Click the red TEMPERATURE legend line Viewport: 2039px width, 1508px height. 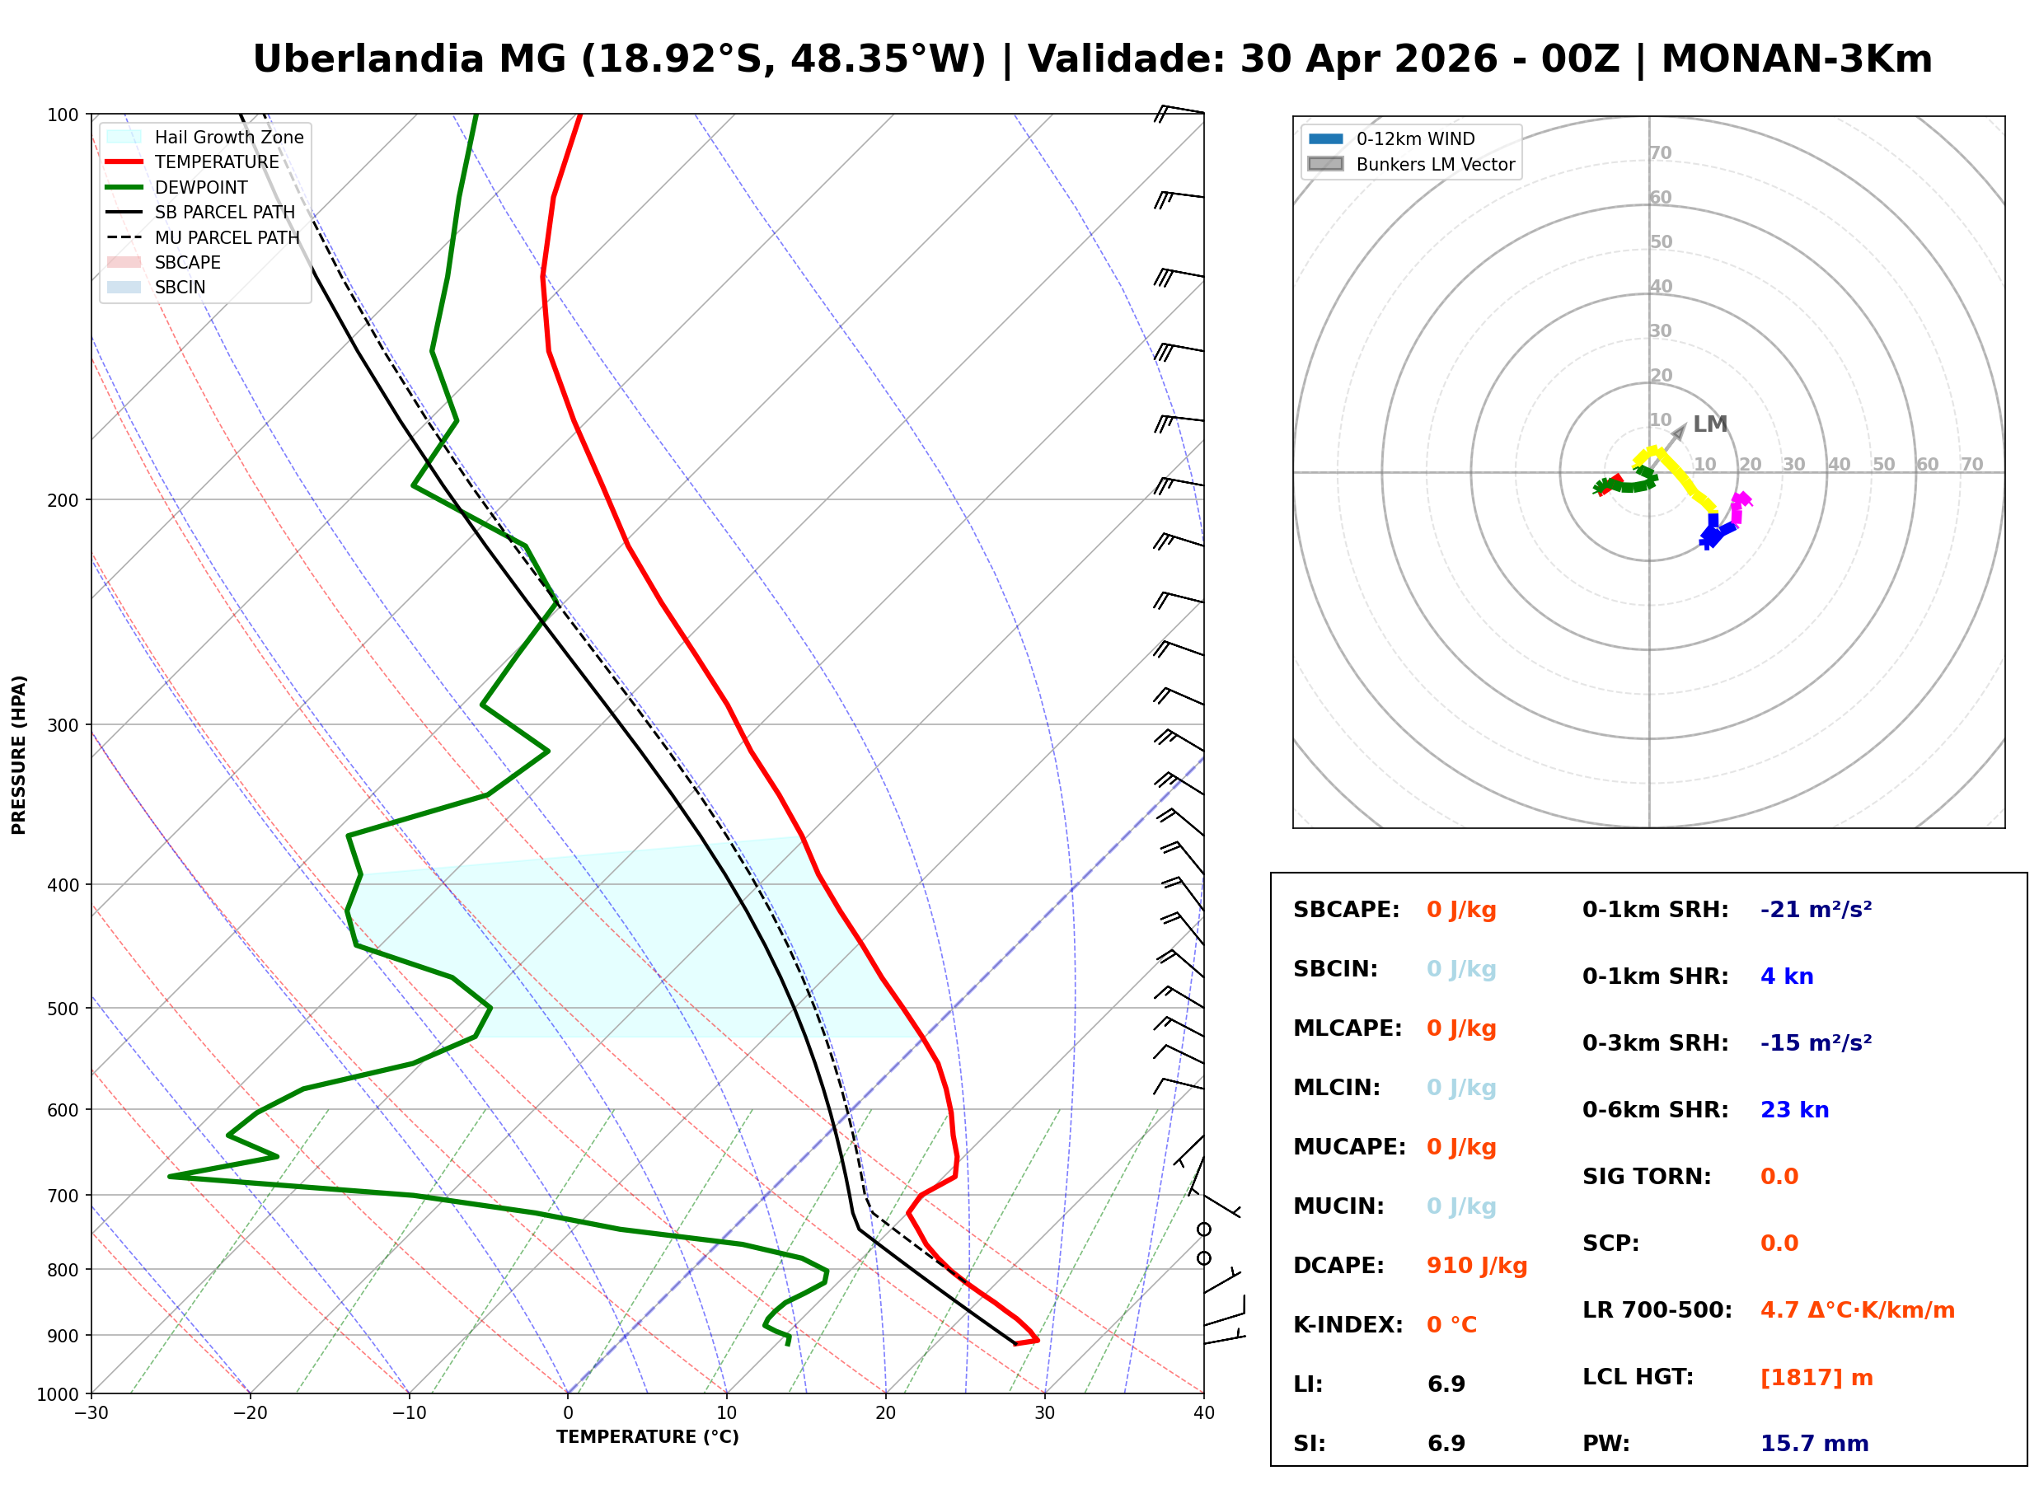(124, 162)
